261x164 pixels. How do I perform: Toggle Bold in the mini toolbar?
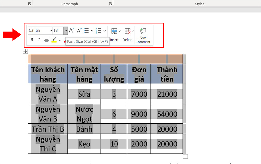point(32,40)
